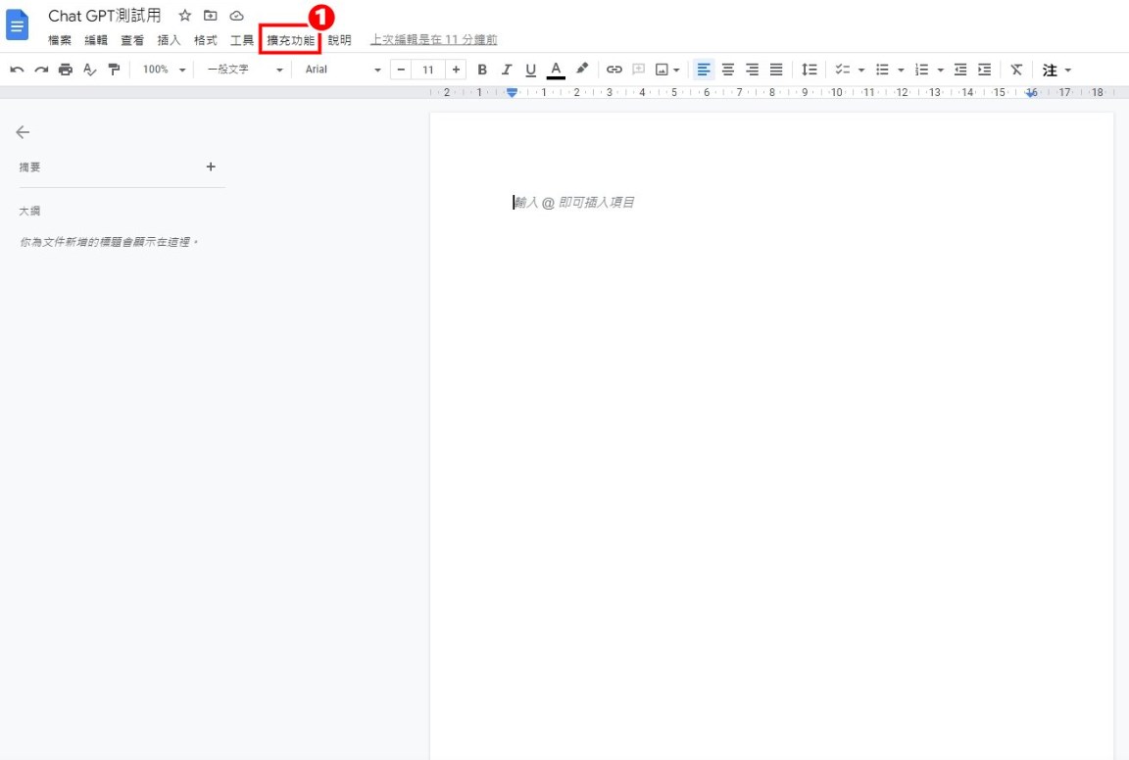1129x760 pixels.
Task: Click the undo arrow icon
Action: point(17,70)
